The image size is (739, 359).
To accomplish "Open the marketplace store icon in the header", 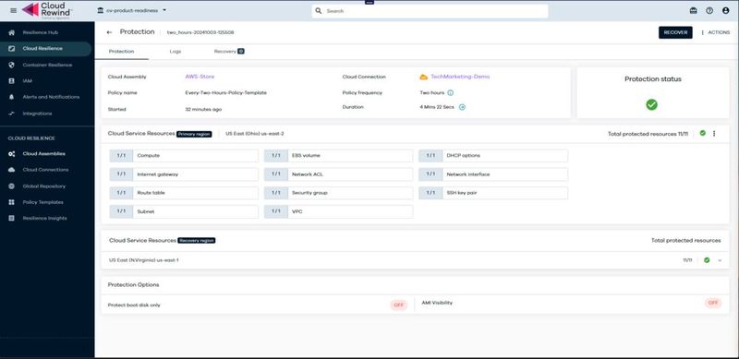I will click(x=694, y=10).
